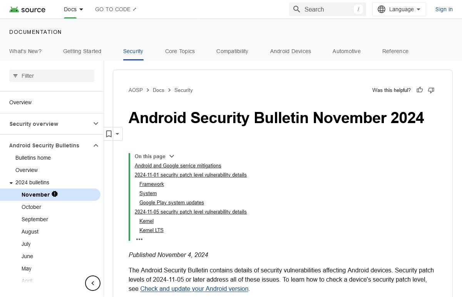Open Overview under Android Security Bulletins
The height and width of the screenshot is (297, 462).
27,170
